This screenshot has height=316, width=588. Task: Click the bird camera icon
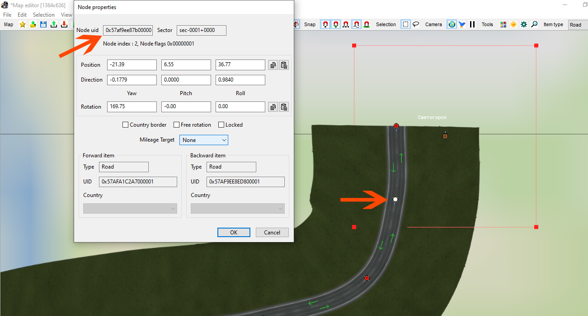tap(462, 24)
